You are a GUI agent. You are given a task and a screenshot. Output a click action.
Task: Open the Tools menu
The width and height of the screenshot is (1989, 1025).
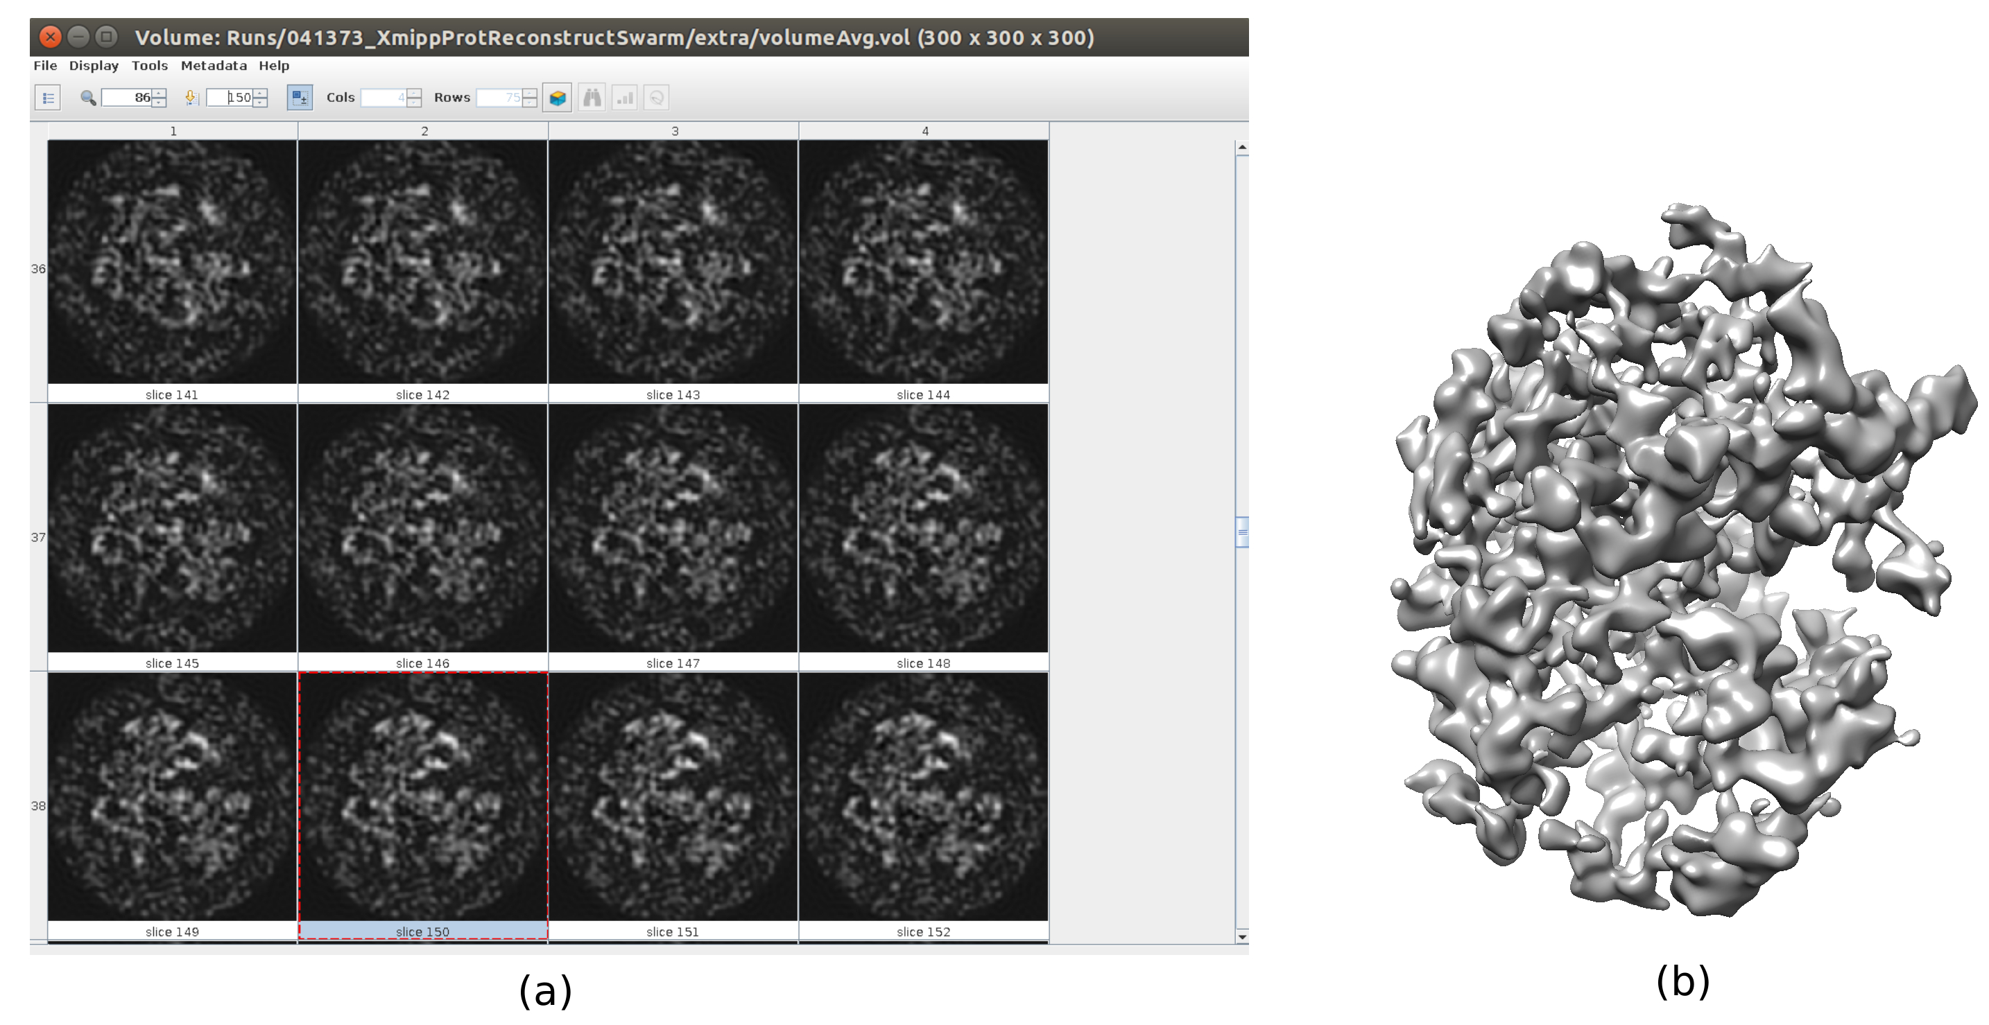coord(149,66)
